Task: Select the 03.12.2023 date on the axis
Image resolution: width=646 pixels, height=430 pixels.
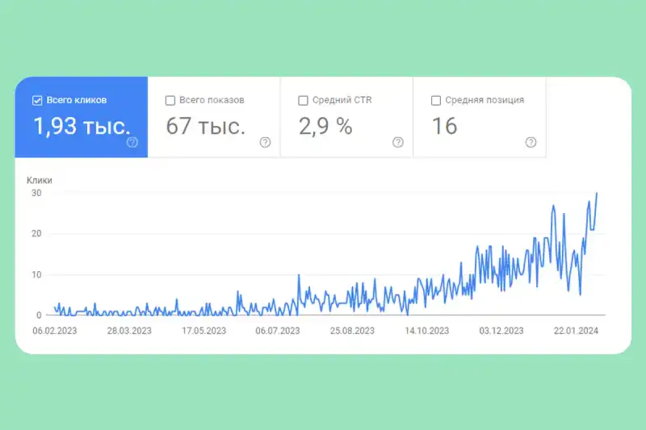Action: pyautogui.click(x=501, y=331)
